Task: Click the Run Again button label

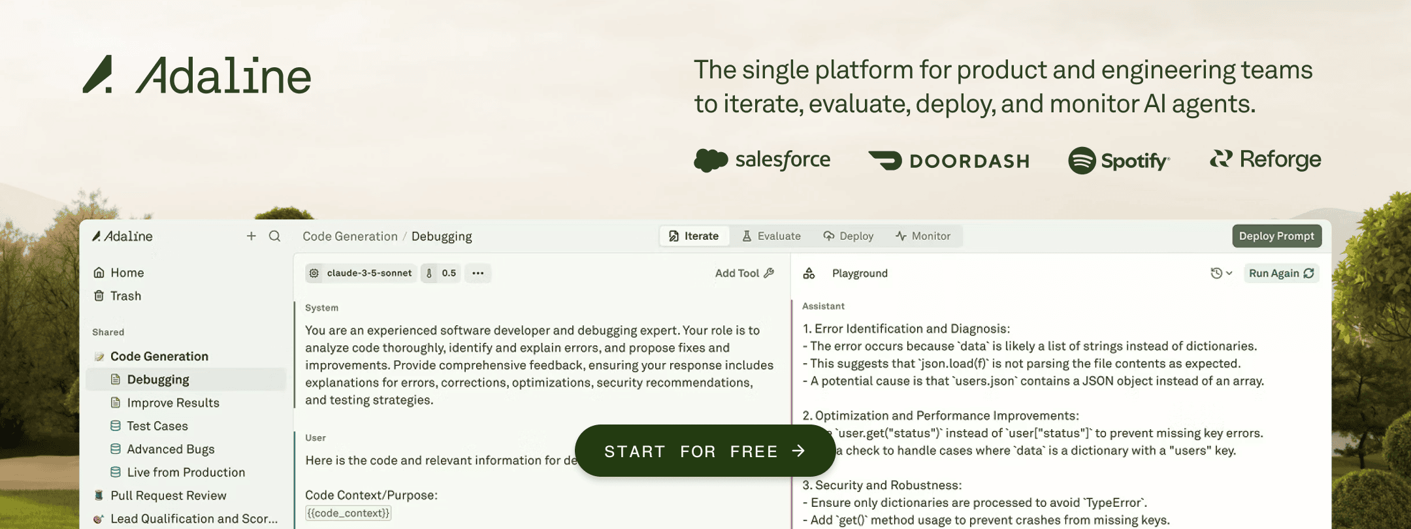Action: 1274,273
